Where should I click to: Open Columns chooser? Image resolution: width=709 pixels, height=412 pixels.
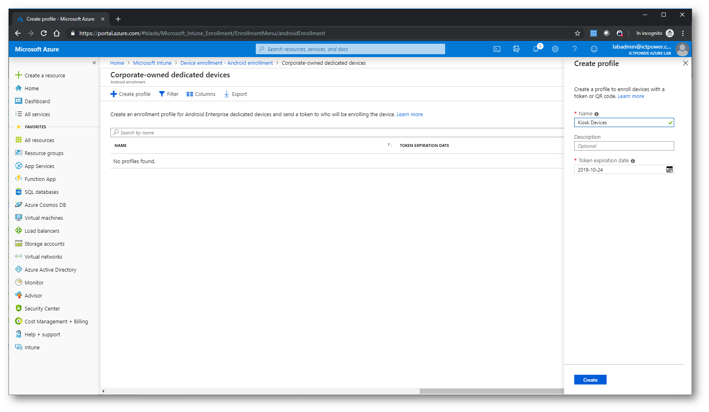click(x=201, y=94)
